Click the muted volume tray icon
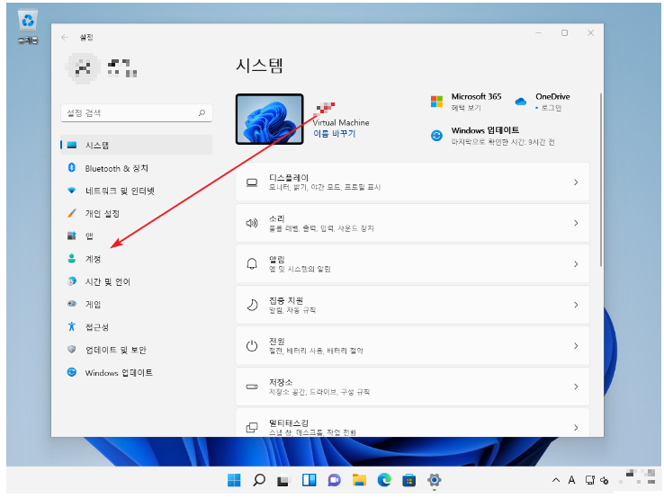The width and height of the screenshot is (664, 498). (605, 481)
